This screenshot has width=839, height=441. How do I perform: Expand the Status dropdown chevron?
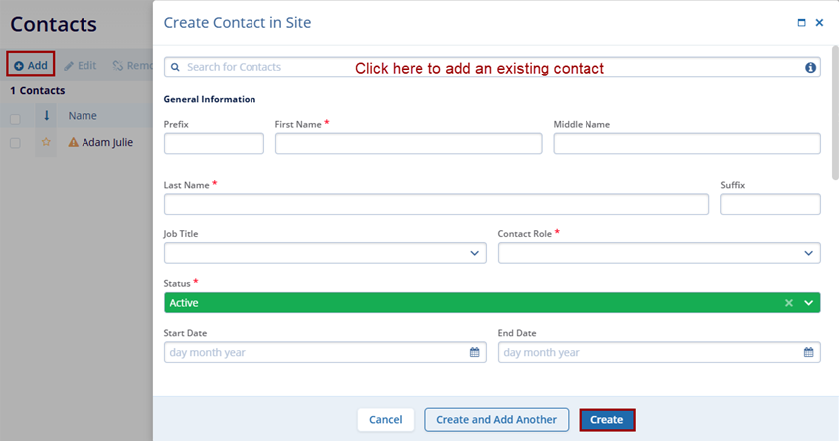(x=808, y=303)
